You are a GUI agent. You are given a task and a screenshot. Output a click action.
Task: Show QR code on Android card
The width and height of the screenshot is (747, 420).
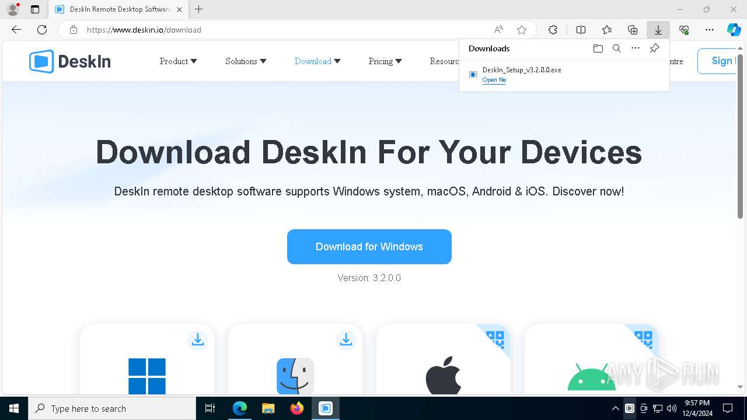pos(643,339)
